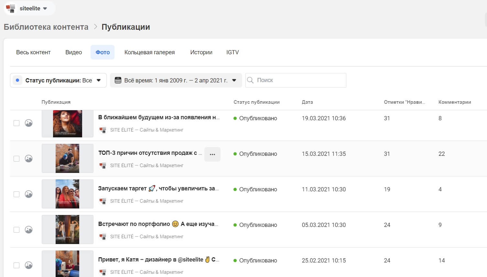Click the magnifier icon in search box

tap(250, 80)
